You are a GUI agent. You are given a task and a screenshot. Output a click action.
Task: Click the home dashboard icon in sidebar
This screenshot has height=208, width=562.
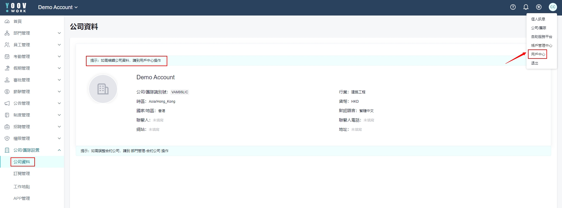pyautogui.click(x=7, y=22)
